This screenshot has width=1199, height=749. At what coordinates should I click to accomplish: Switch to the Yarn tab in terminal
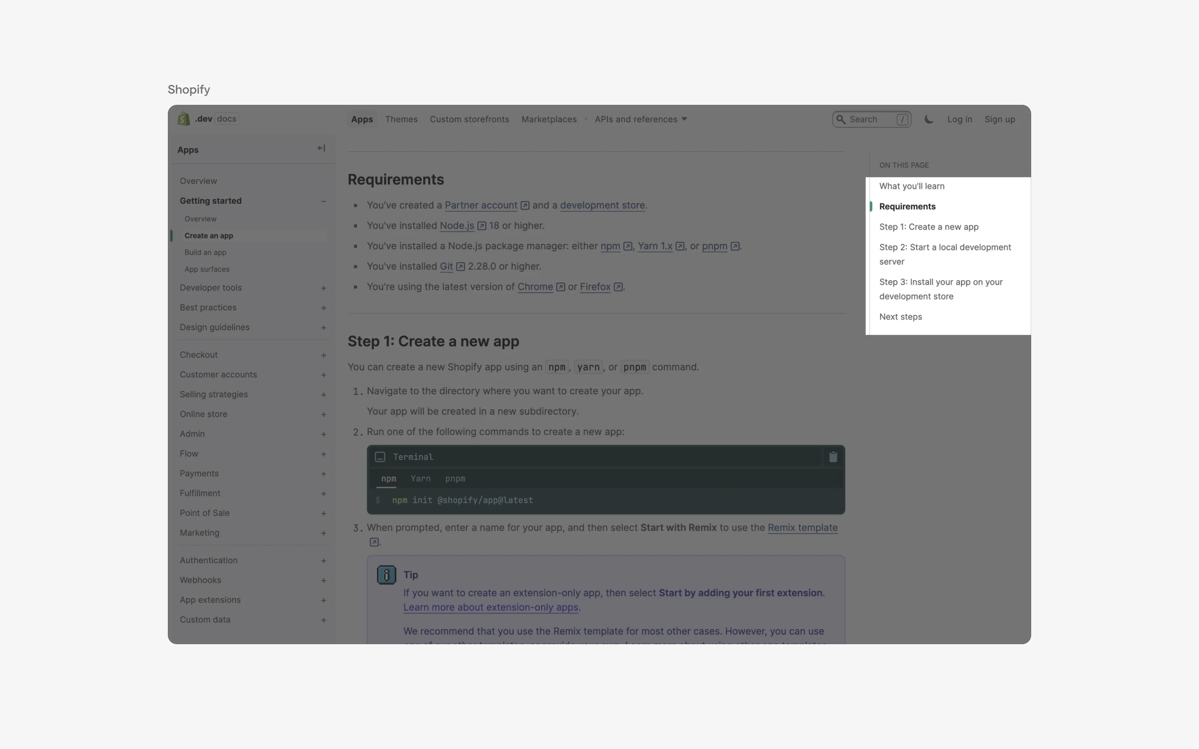pyautogui.click(x=420, y=479)
